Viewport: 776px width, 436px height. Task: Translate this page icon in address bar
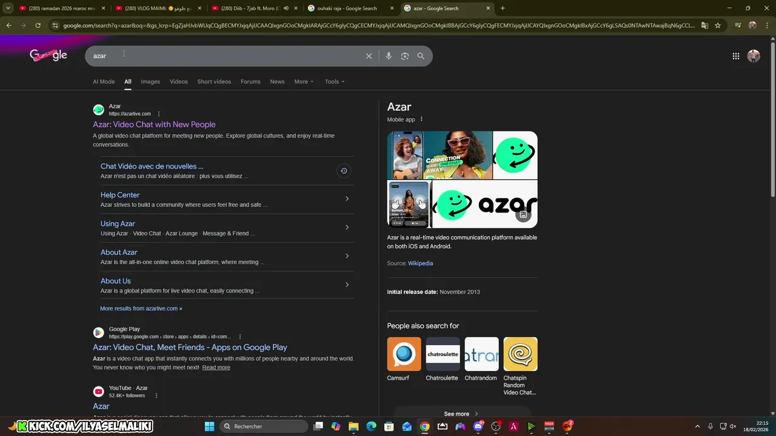pyautogui.click(x=704, y=25)
